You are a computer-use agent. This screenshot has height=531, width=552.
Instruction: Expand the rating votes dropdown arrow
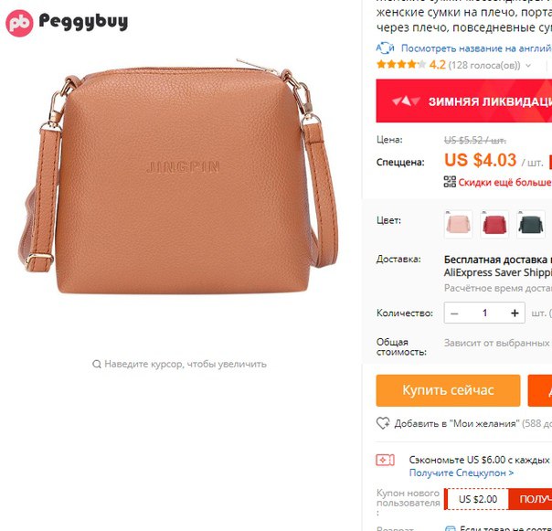[x=528, y=66]
